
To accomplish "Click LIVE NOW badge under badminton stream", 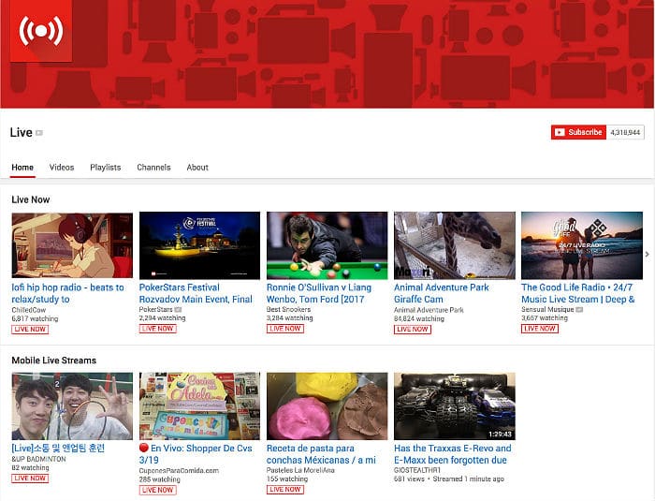I will (x=30, y=479).
